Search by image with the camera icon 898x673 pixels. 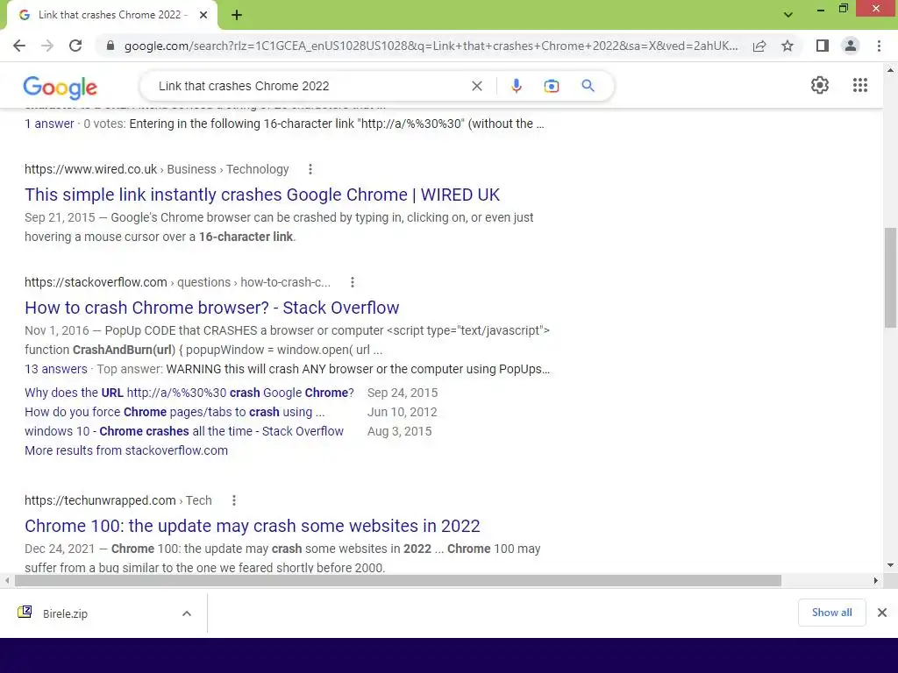552,86
